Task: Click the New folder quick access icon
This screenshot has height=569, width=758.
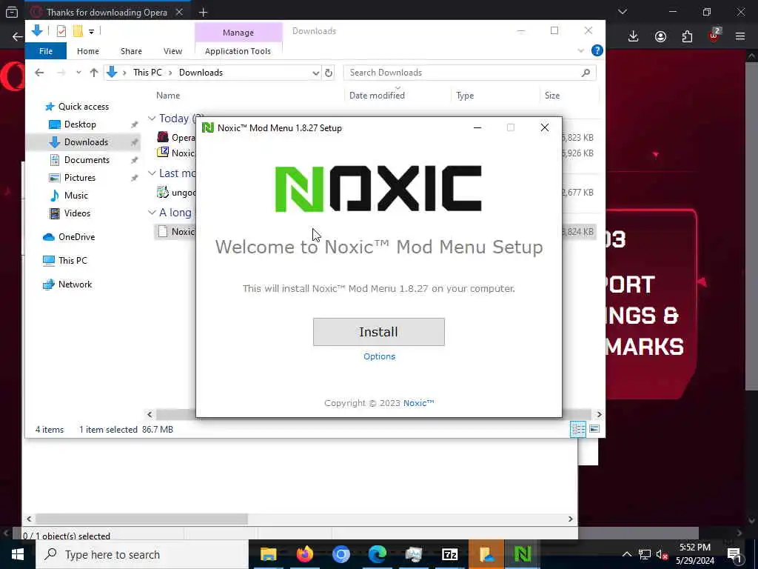Action: tap(77, 31)
